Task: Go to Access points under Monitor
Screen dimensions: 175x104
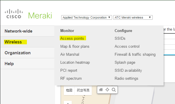Action: 72,38
